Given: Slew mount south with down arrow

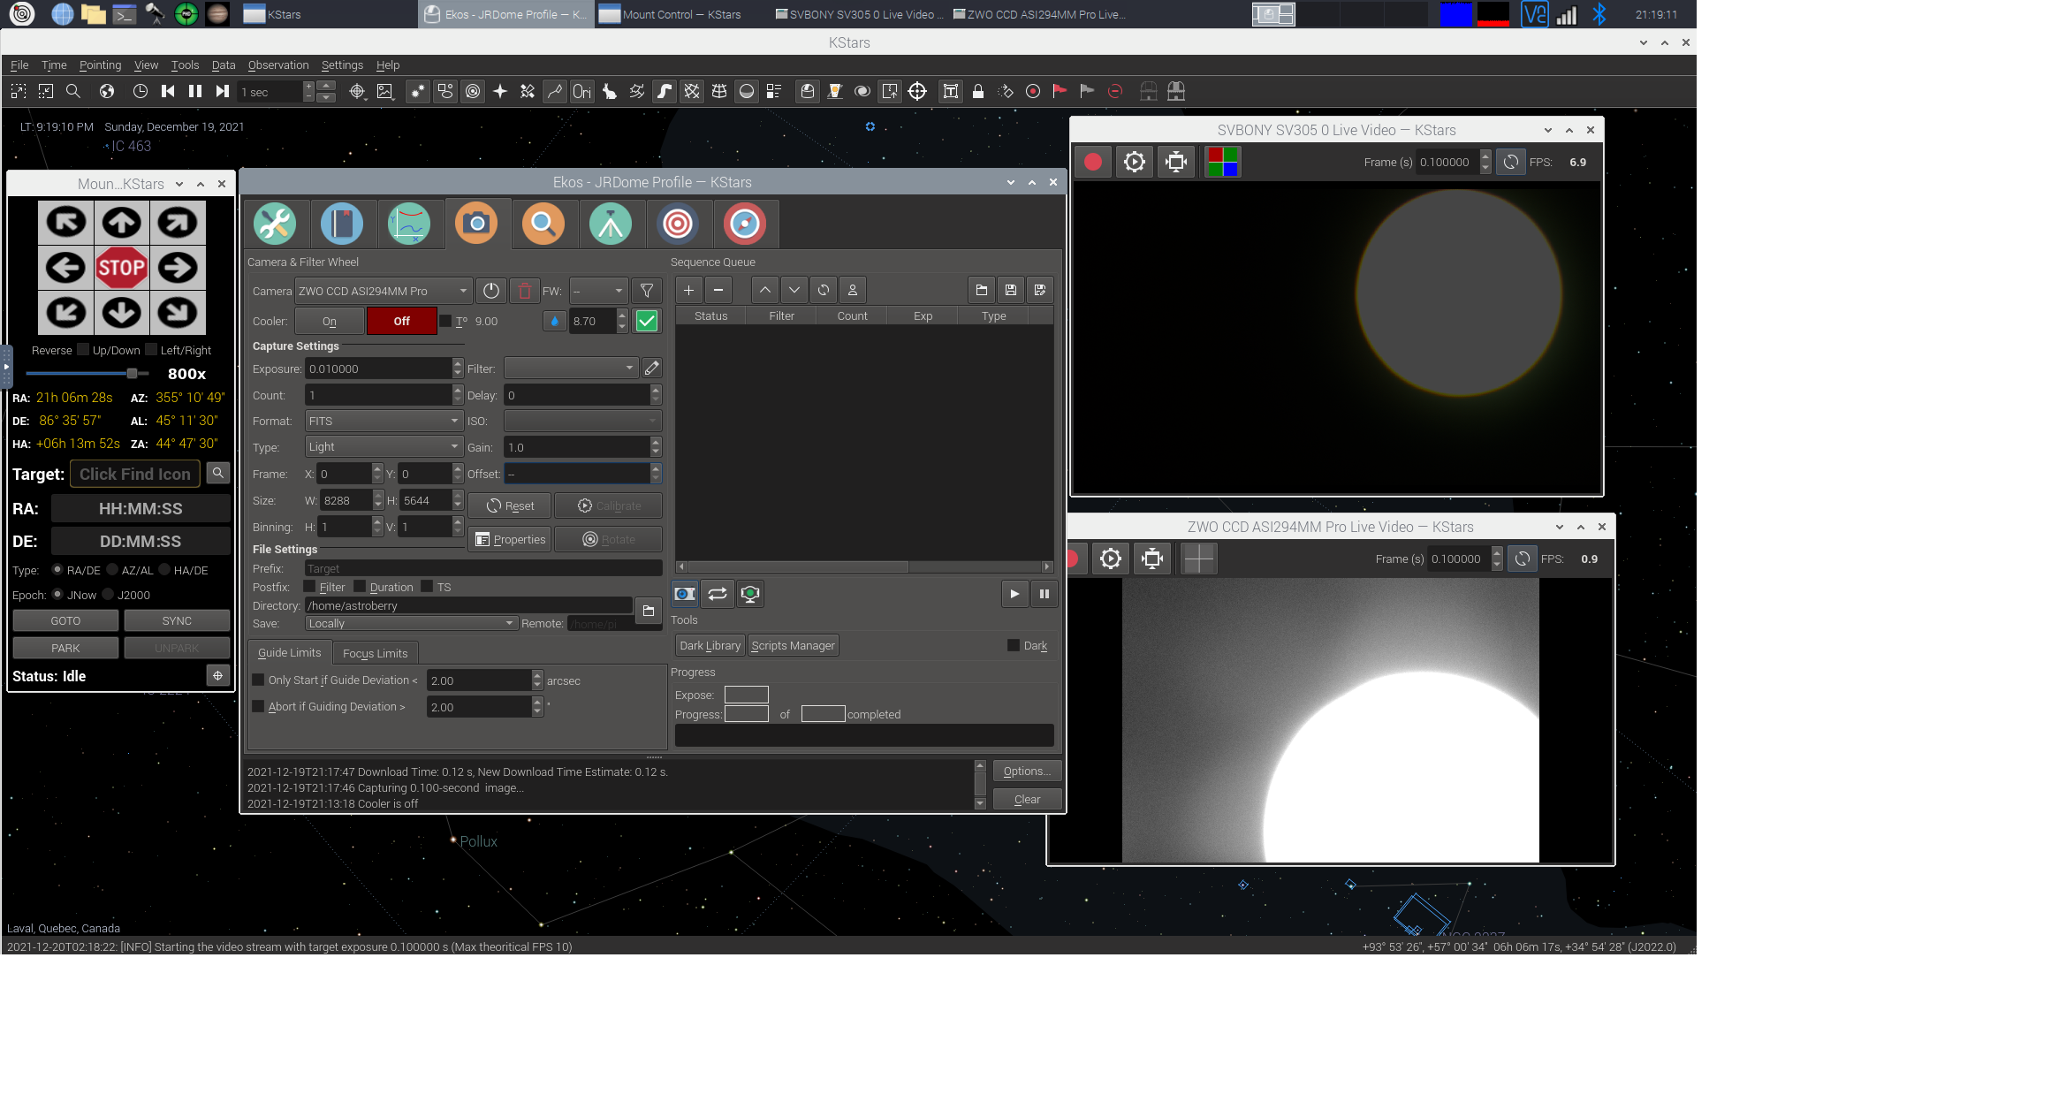Looking at the screenshot, I should pyautogui.click(x=122, y=313).
